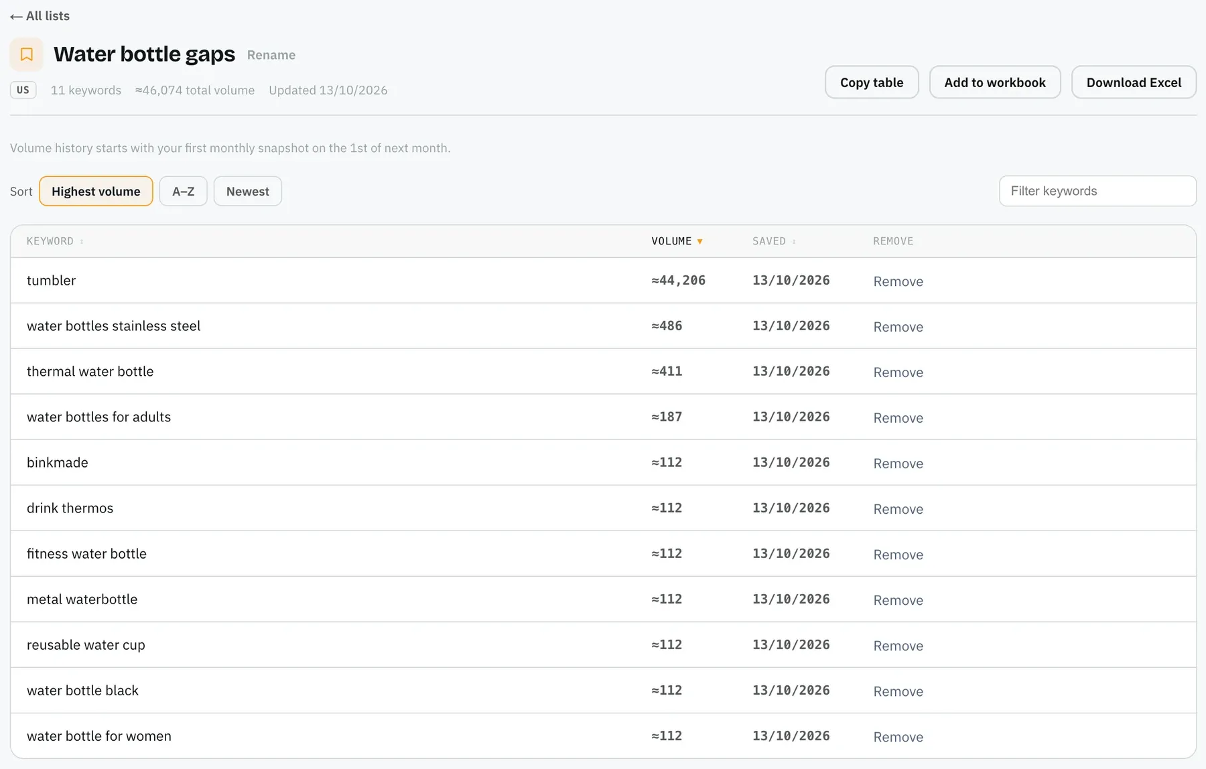The image size is (1206, 769).
Task: Click the Updated 13/10/2026 label
Action: pyautogui.click(x=328, y=90)
